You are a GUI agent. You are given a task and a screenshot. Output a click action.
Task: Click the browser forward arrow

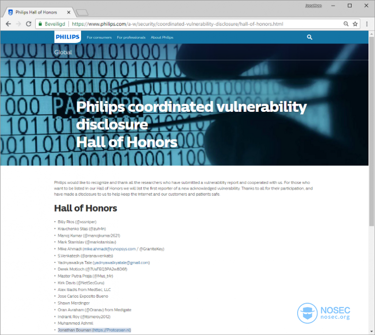click(x=19, y=24)
